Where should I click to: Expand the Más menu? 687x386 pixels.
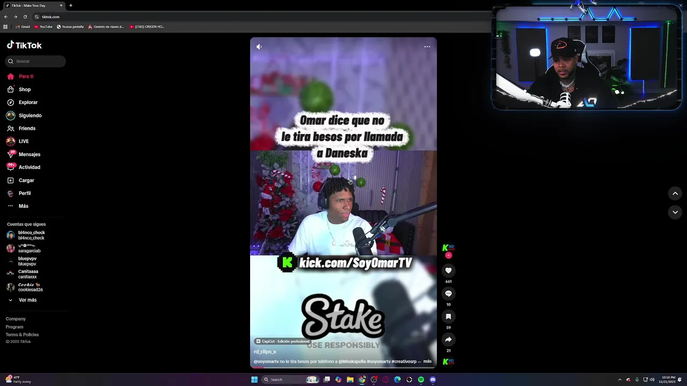coord(18,206)
